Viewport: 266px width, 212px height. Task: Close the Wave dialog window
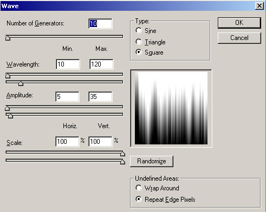[x=259, y=6]
